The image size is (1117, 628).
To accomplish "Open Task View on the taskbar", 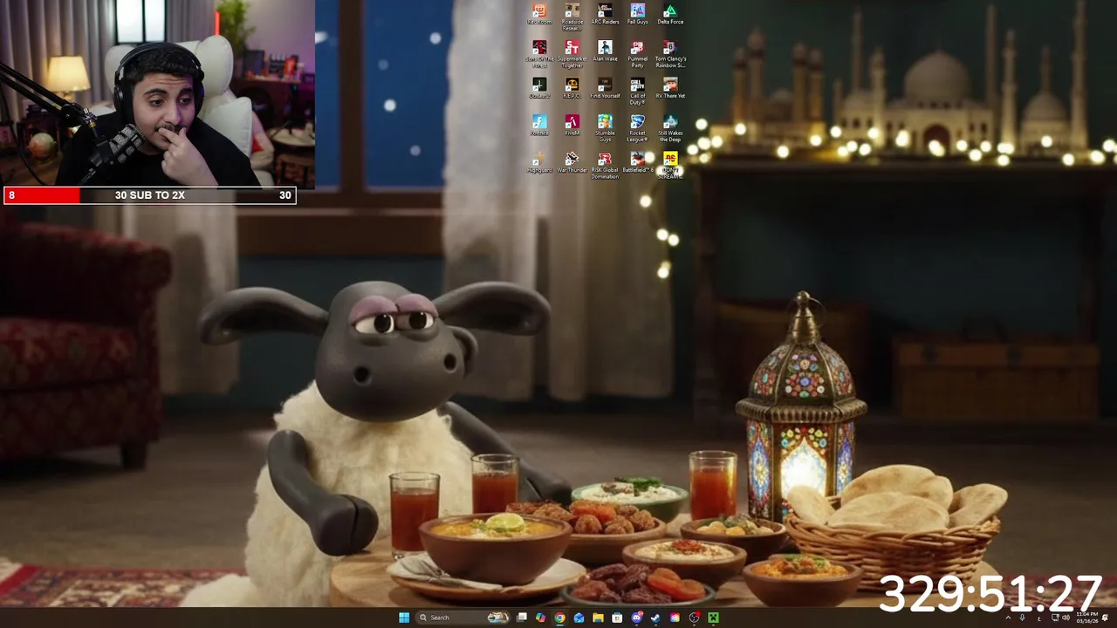I will click(522, 618).
